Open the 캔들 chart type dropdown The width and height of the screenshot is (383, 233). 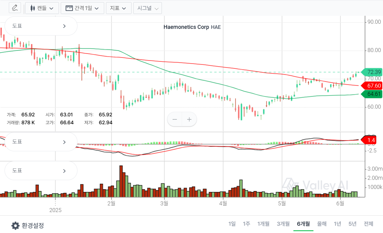tap(42, 8)
